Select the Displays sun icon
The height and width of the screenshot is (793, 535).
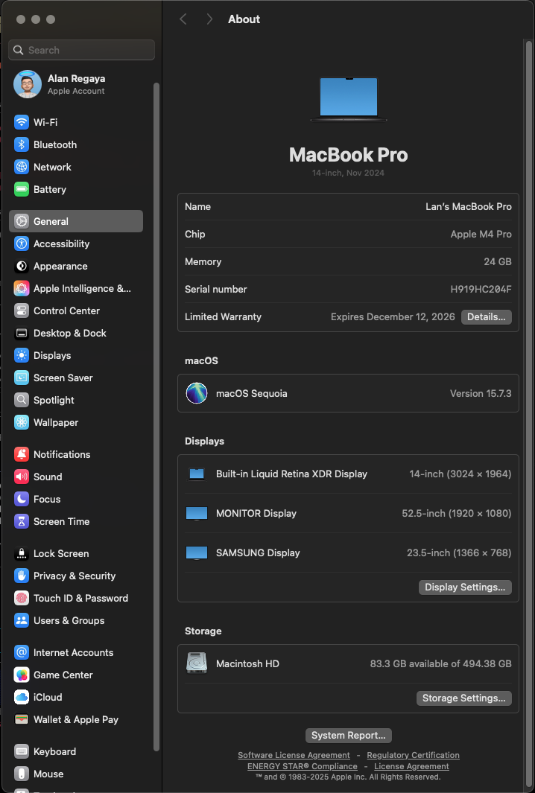pyautogui.click(x=22, y=355)
